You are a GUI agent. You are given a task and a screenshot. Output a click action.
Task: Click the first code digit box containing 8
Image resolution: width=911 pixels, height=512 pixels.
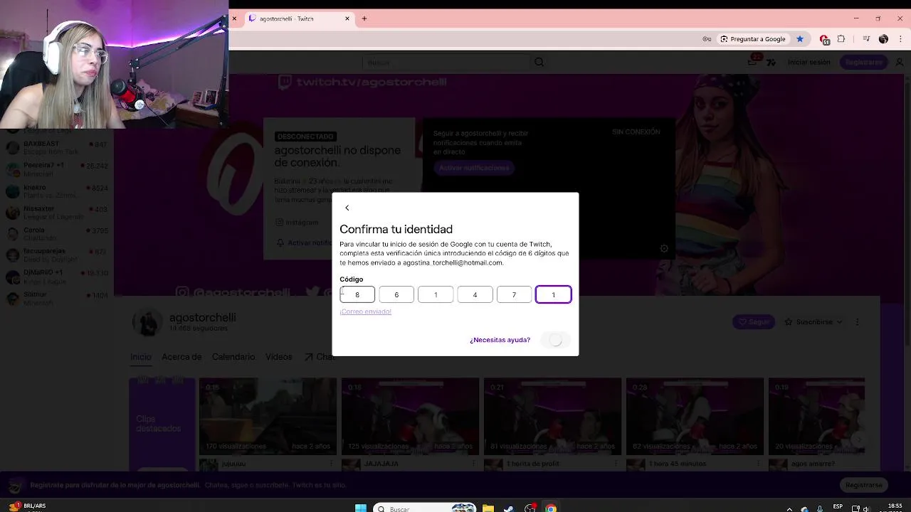click(x=357, y=294)
